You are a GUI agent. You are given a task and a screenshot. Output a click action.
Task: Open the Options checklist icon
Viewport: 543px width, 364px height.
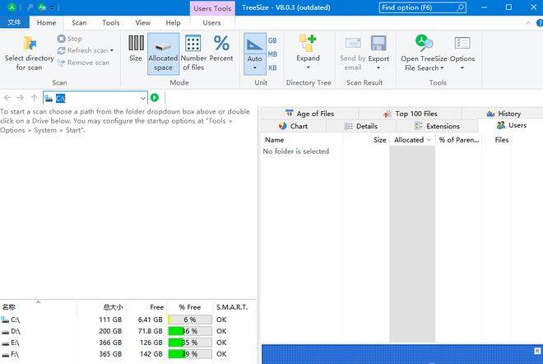462,44
